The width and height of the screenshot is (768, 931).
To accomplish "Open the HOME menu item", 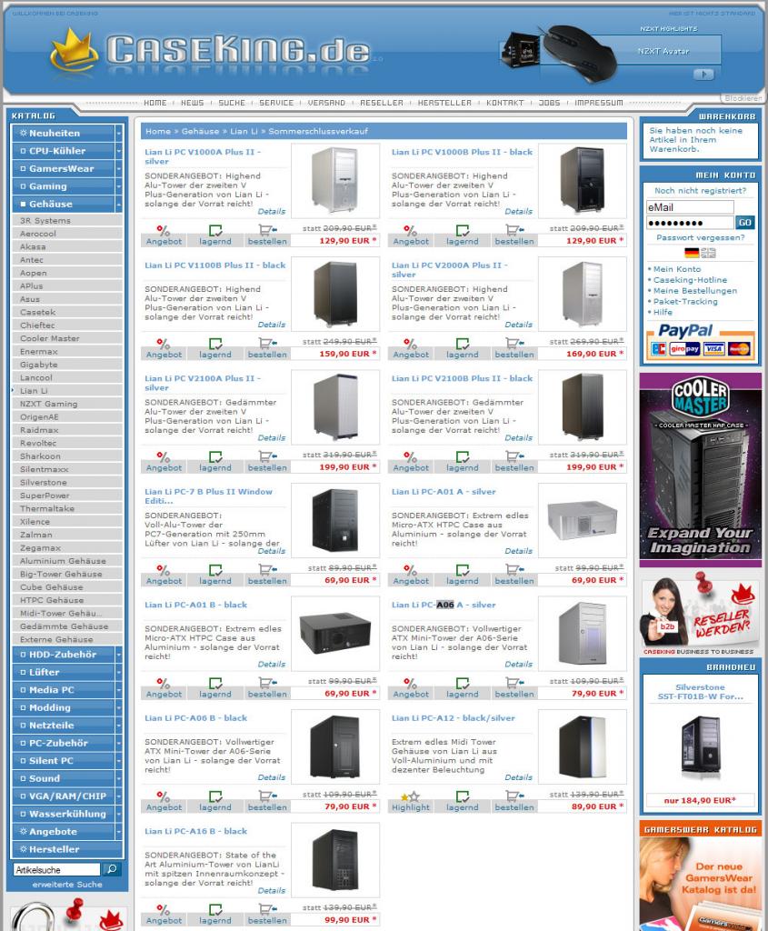I will pos(155,103).
